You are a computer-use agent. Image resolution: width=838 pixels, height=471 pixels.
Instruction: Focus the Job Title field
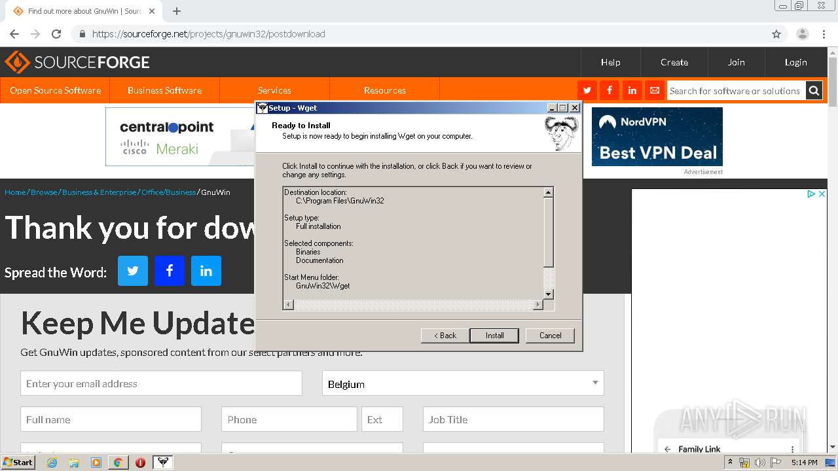[513, 419]
